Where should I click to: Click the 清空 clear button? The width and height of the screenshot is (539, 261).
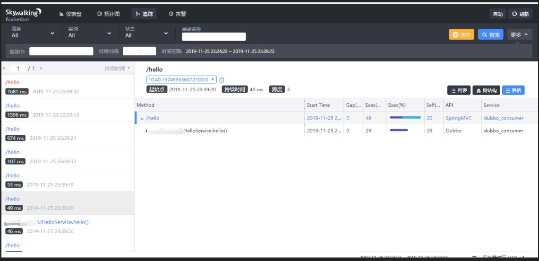[462, 35]
